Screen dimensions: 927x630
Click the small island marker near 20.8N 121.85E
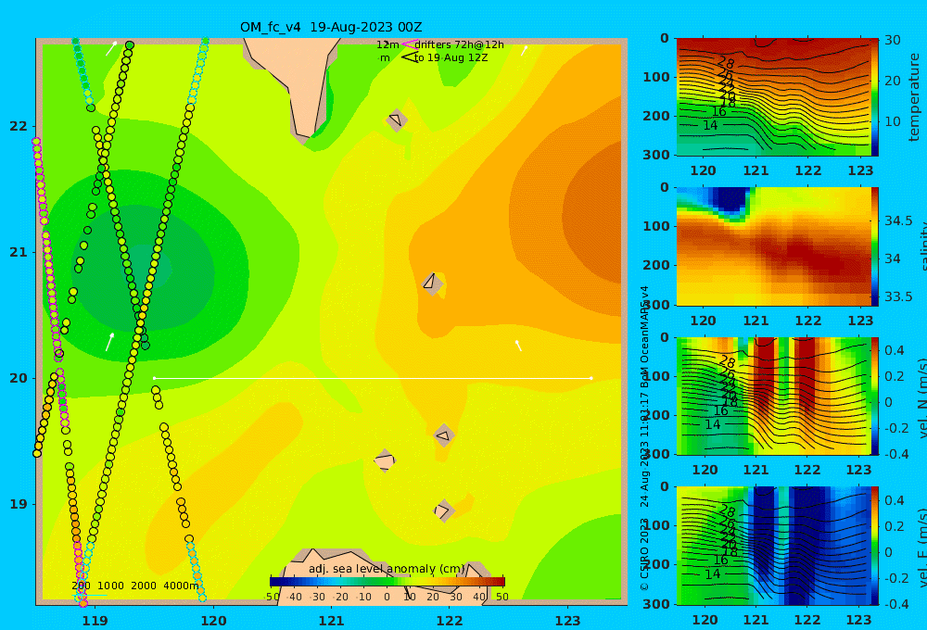coord(432,283)
